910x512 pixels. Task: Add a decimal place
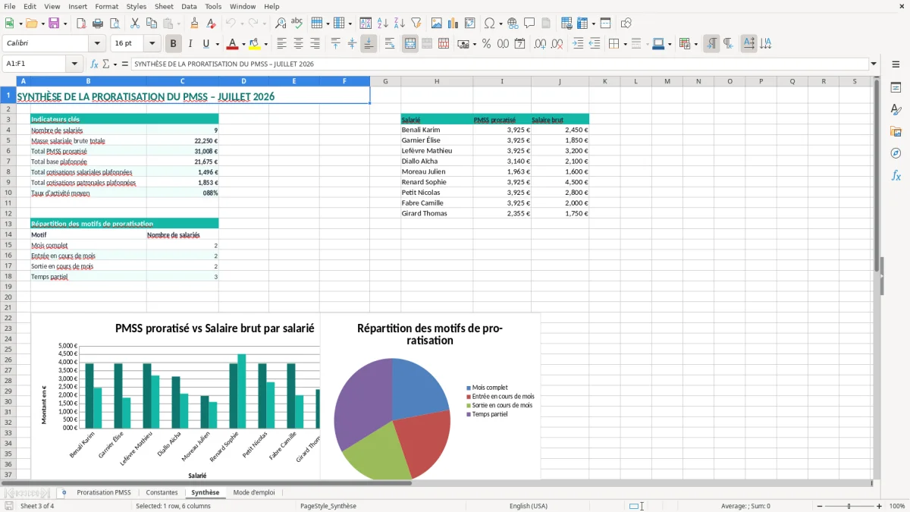pos(540,44)
